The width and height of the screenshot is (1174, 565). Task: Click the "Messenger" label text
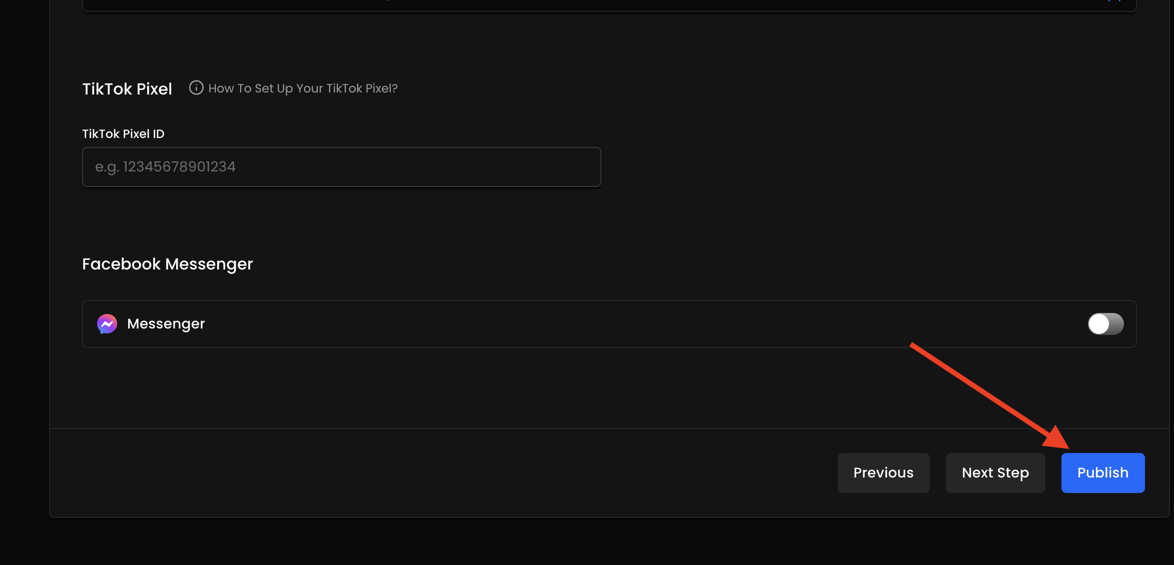click(x=166, y=324)
